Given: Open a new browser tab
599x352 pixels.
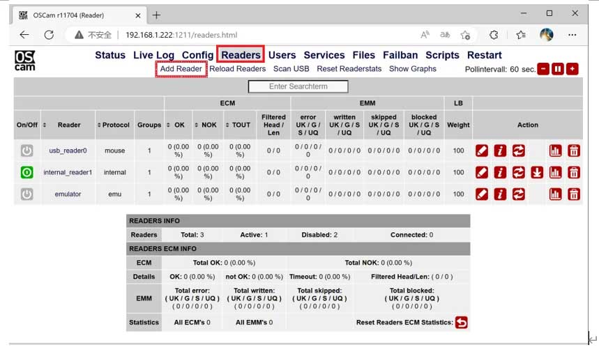Looking at the screenshot, I should tap(156, 15).
